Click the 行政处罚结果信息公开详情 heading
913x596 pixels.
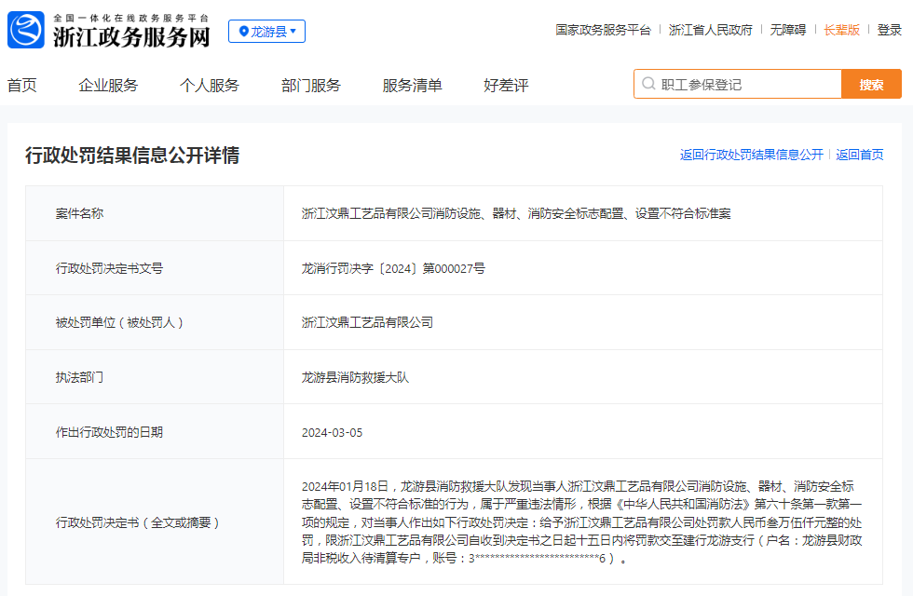tap(132, 156)
